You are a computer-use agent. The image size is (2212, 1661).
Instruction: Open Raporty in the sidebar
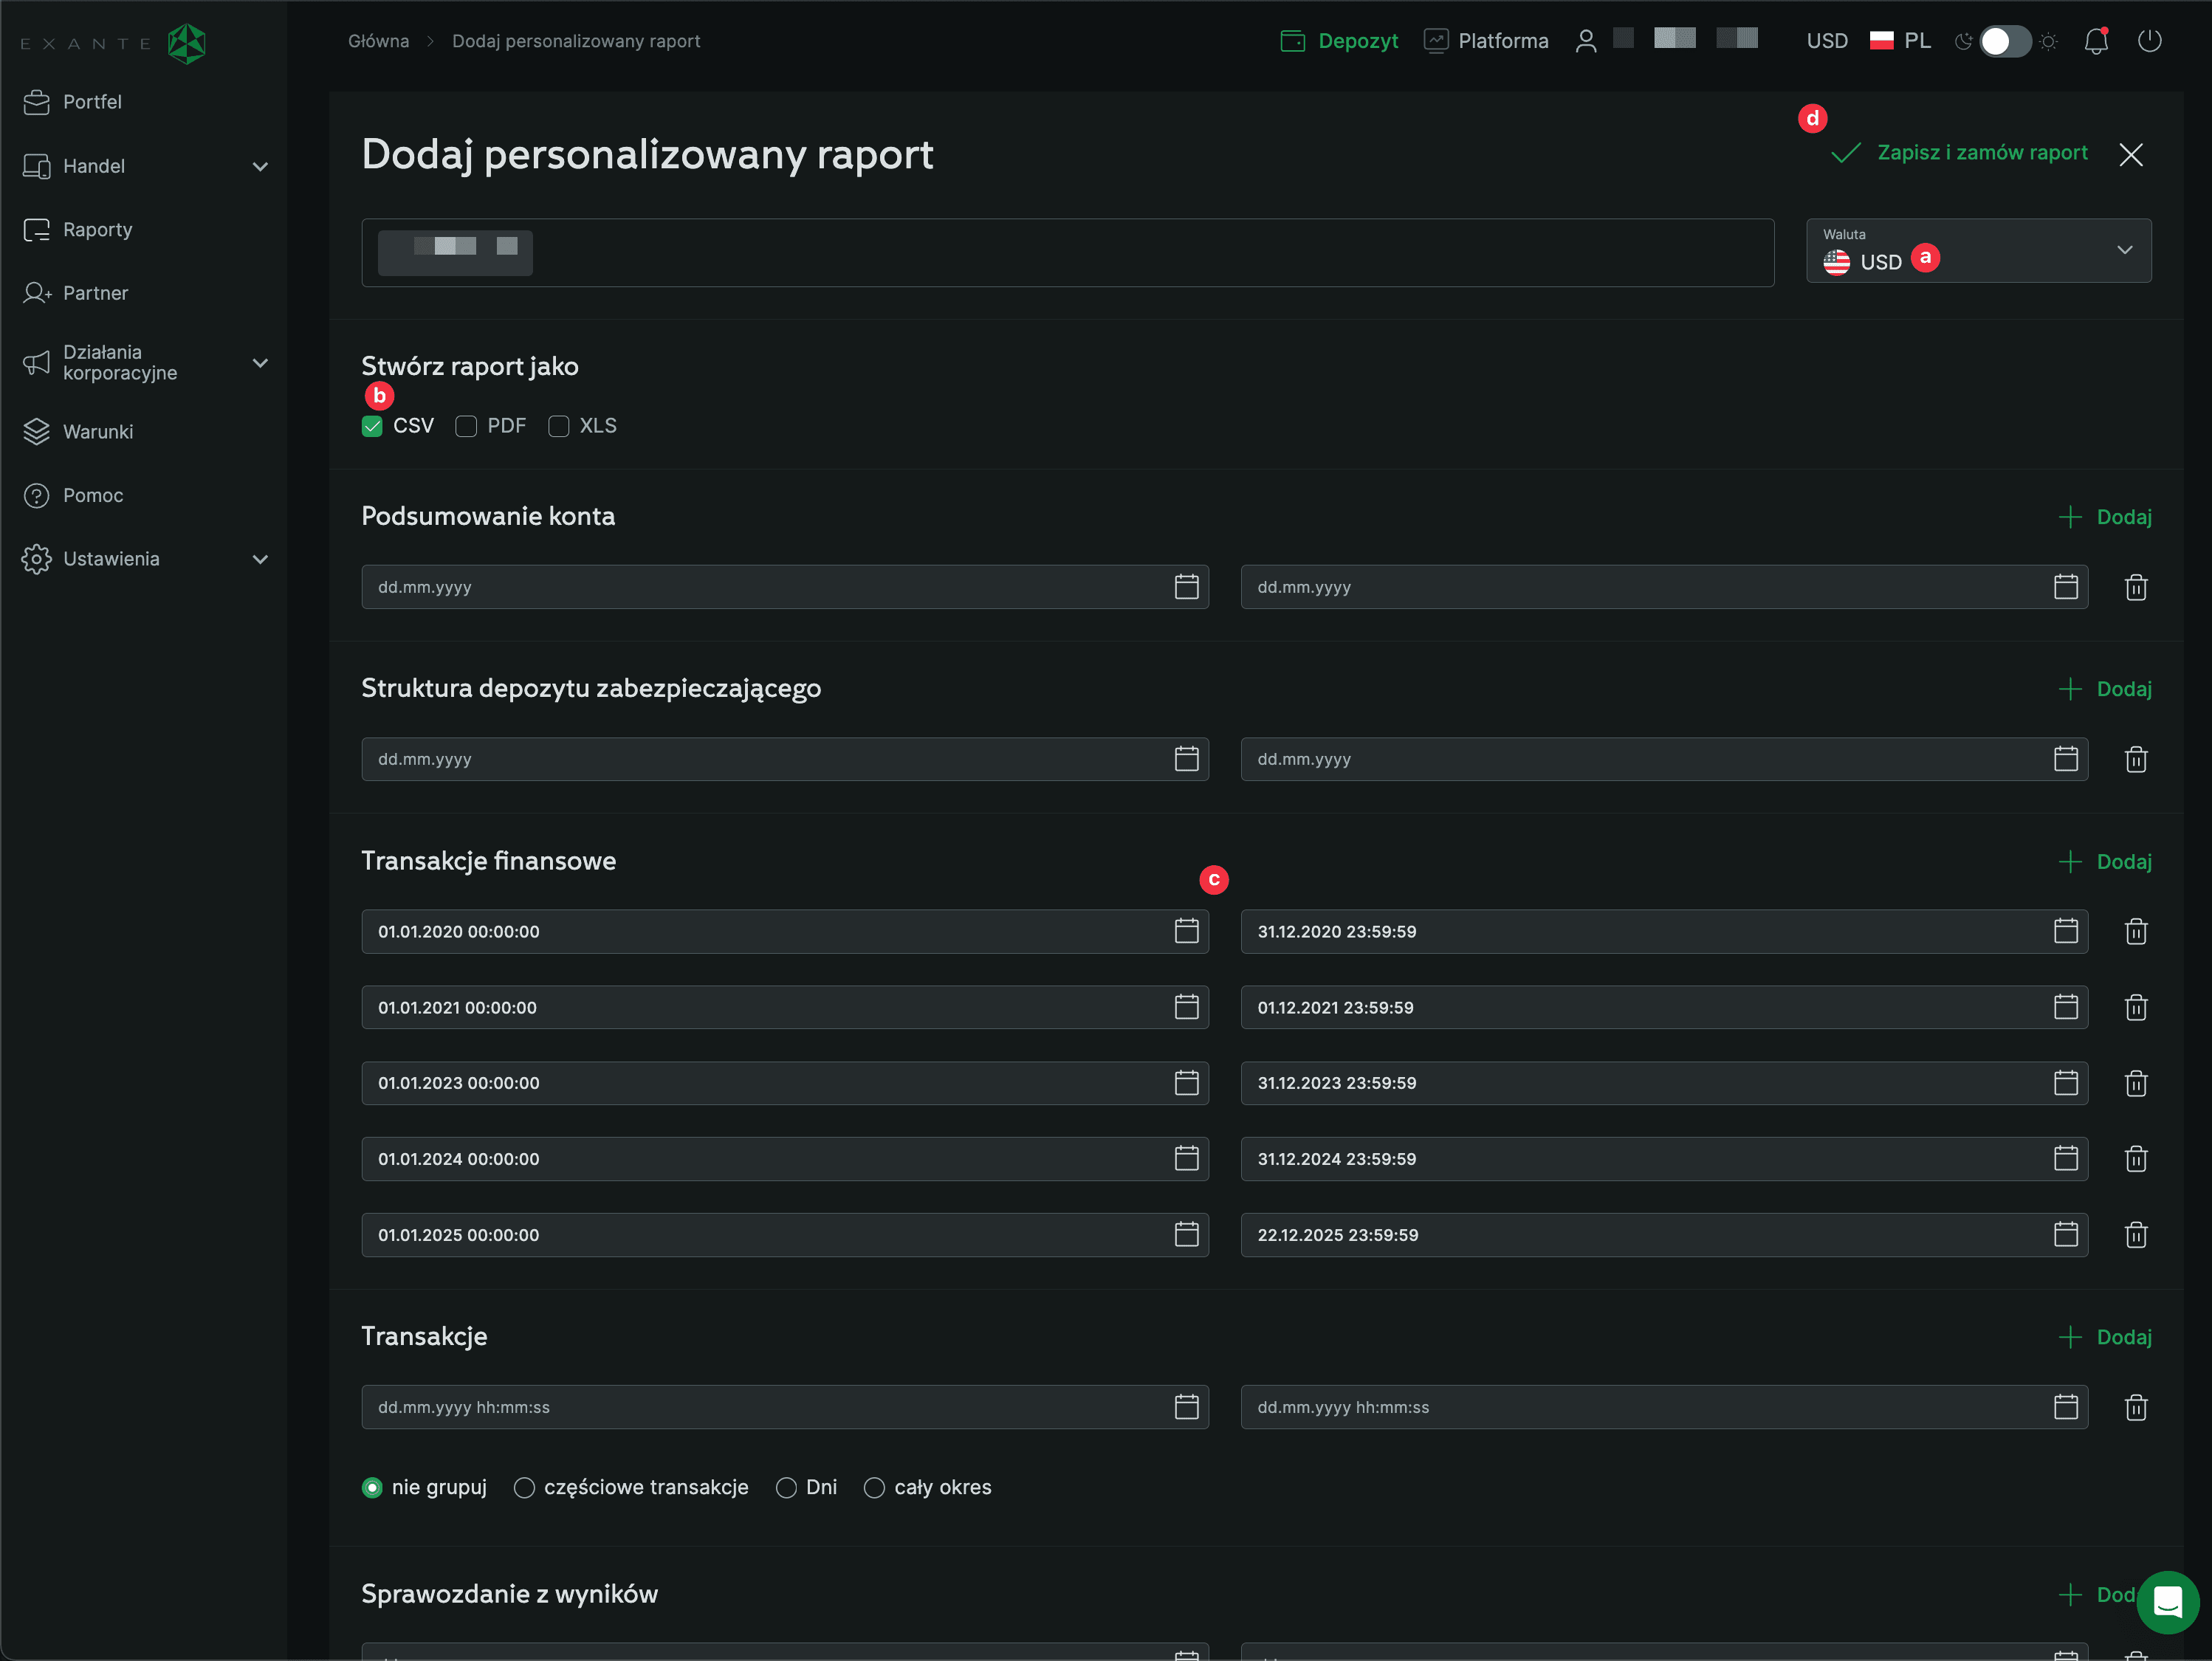tap(97, 230)
